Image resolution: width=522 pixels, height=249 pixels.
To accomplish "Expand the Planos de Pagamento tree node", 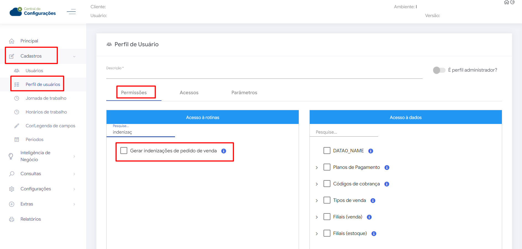I will pos(317,167).
